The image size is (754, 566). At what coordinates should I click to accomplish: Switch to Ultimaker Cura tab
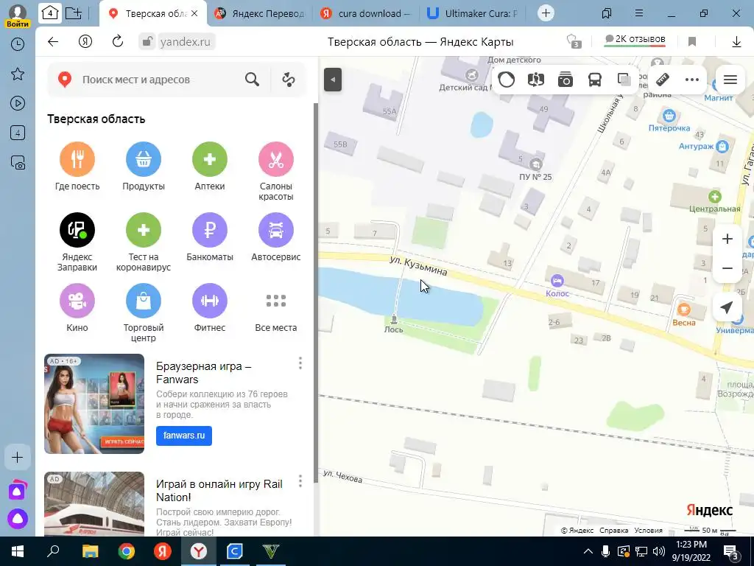coord(472,13)
